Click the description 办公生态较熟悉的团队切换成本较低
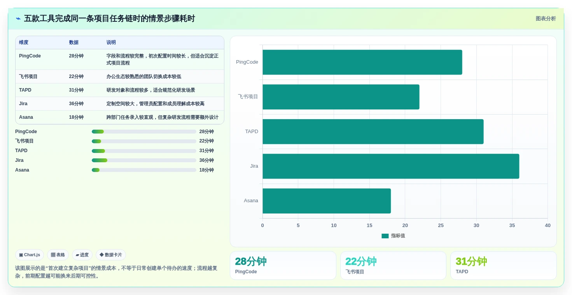The image size is (572, 295). tap(144, 77)
